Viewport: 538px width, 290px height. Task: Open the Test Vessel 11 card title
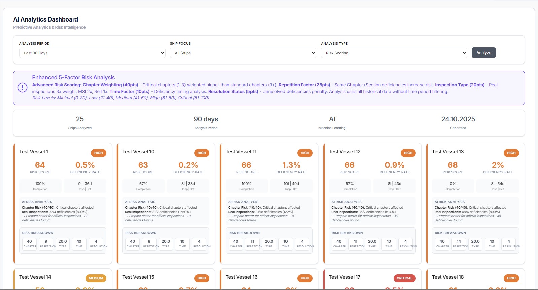coord(241,152)
